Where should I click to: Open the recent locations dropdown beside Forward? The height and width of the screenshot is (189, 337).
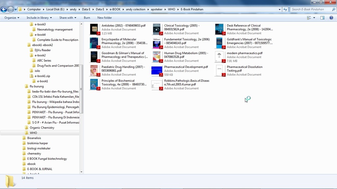[15, 10]
